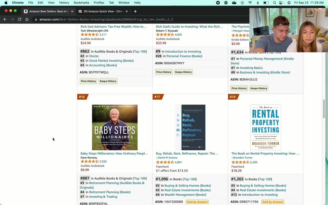Click Price History for ASIN B07PXTWQLL
The width and height of the screenshot is (328, 205).
tap(88, 81)
